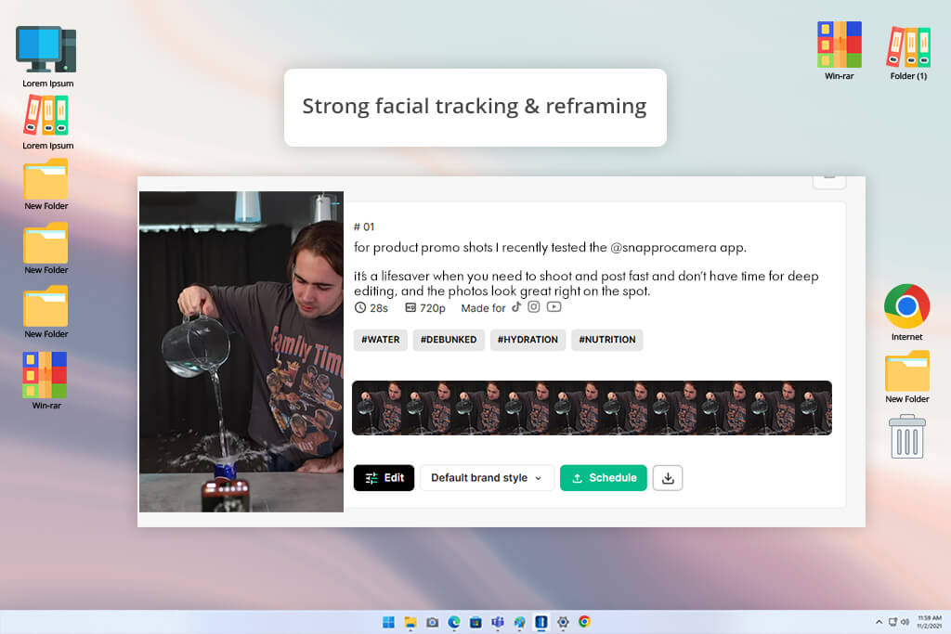Open the New Folder directly below Lorem Ipsum binders
The width and height of the screenshot is (951, 634).
(x=46, y=185)
